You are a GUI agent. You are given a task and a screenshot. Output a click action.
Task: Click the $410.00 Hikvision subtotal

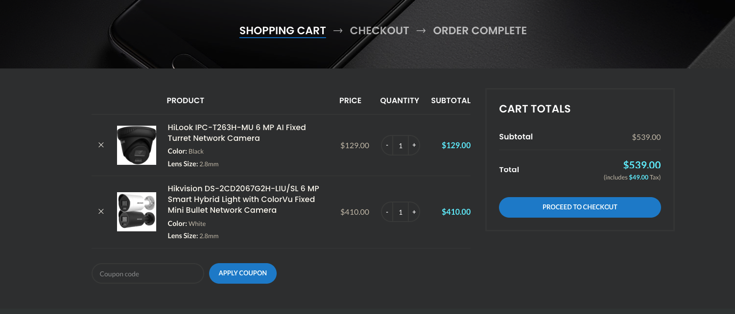(x=456, y=212)
